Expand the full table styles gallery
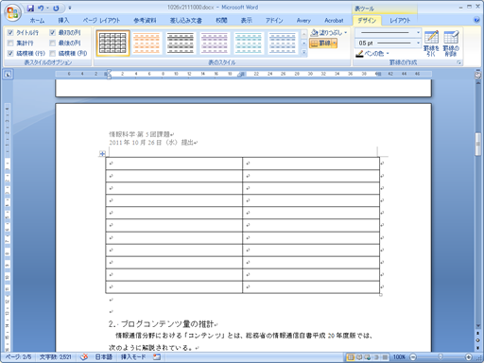This screenshot has width=484, height=363. tap(304, 53)
